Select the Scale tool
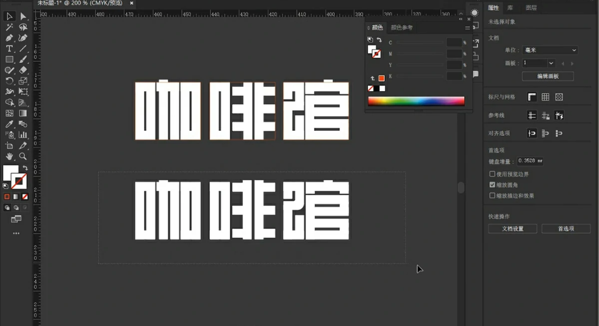Viewport: 599px width, 326px height. (23, 81)
